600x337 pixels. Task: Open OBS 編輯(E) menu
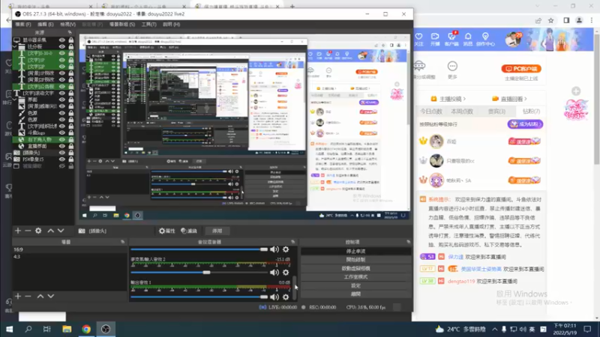click(46, 24)
